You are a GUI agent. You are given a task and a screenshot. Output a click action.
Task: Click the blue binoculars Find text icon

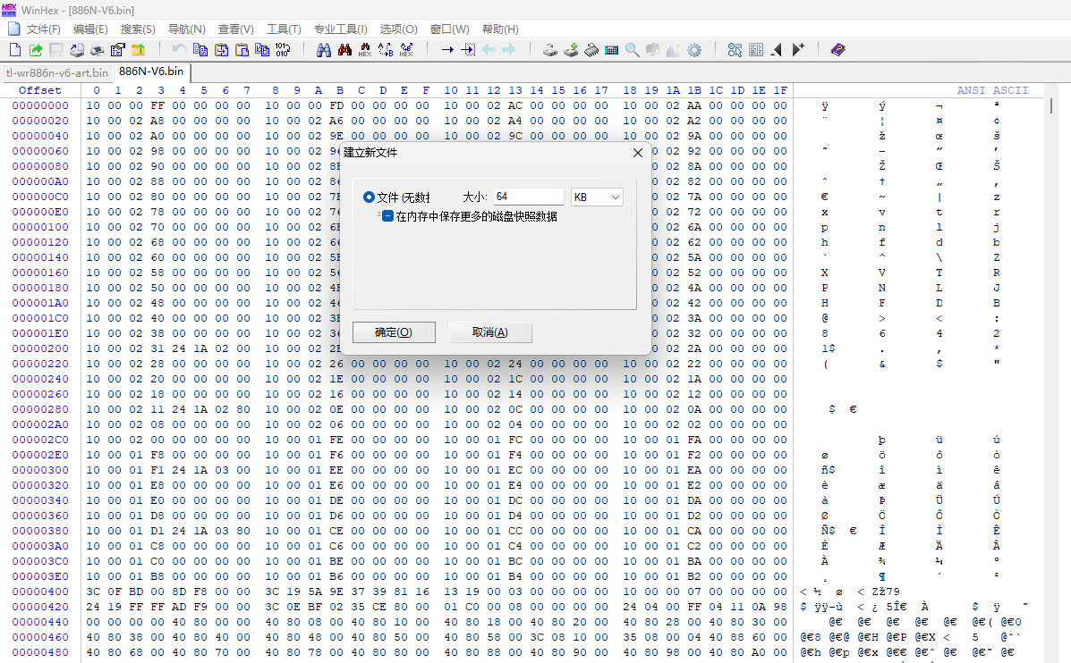(324, 50)
